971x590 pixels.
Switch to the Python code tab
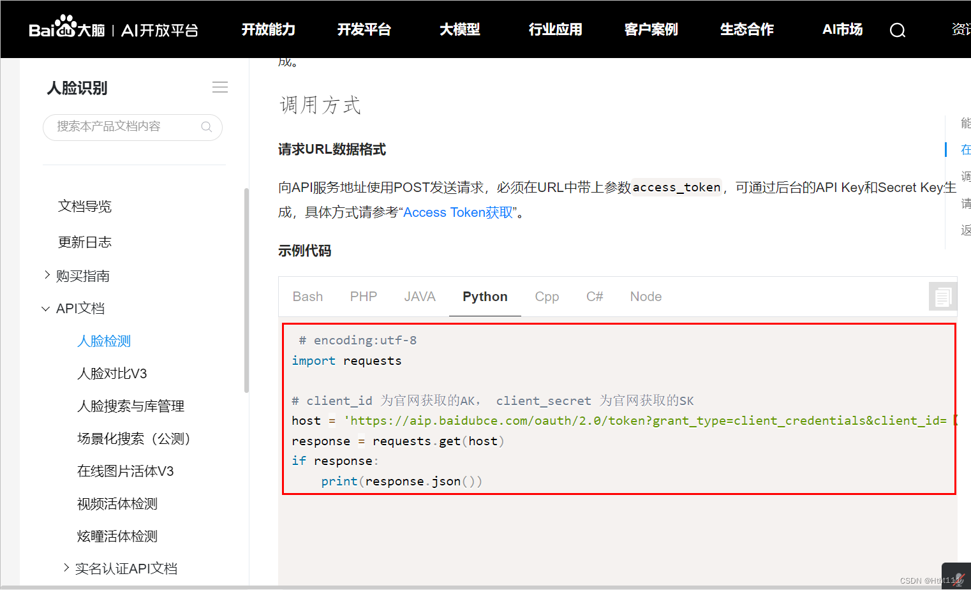click(x=484, y=296)
